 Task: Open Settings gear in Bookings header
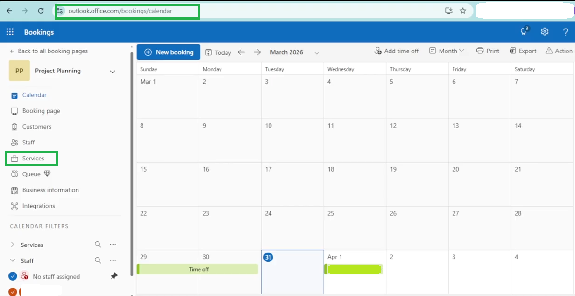coord(545,32)
